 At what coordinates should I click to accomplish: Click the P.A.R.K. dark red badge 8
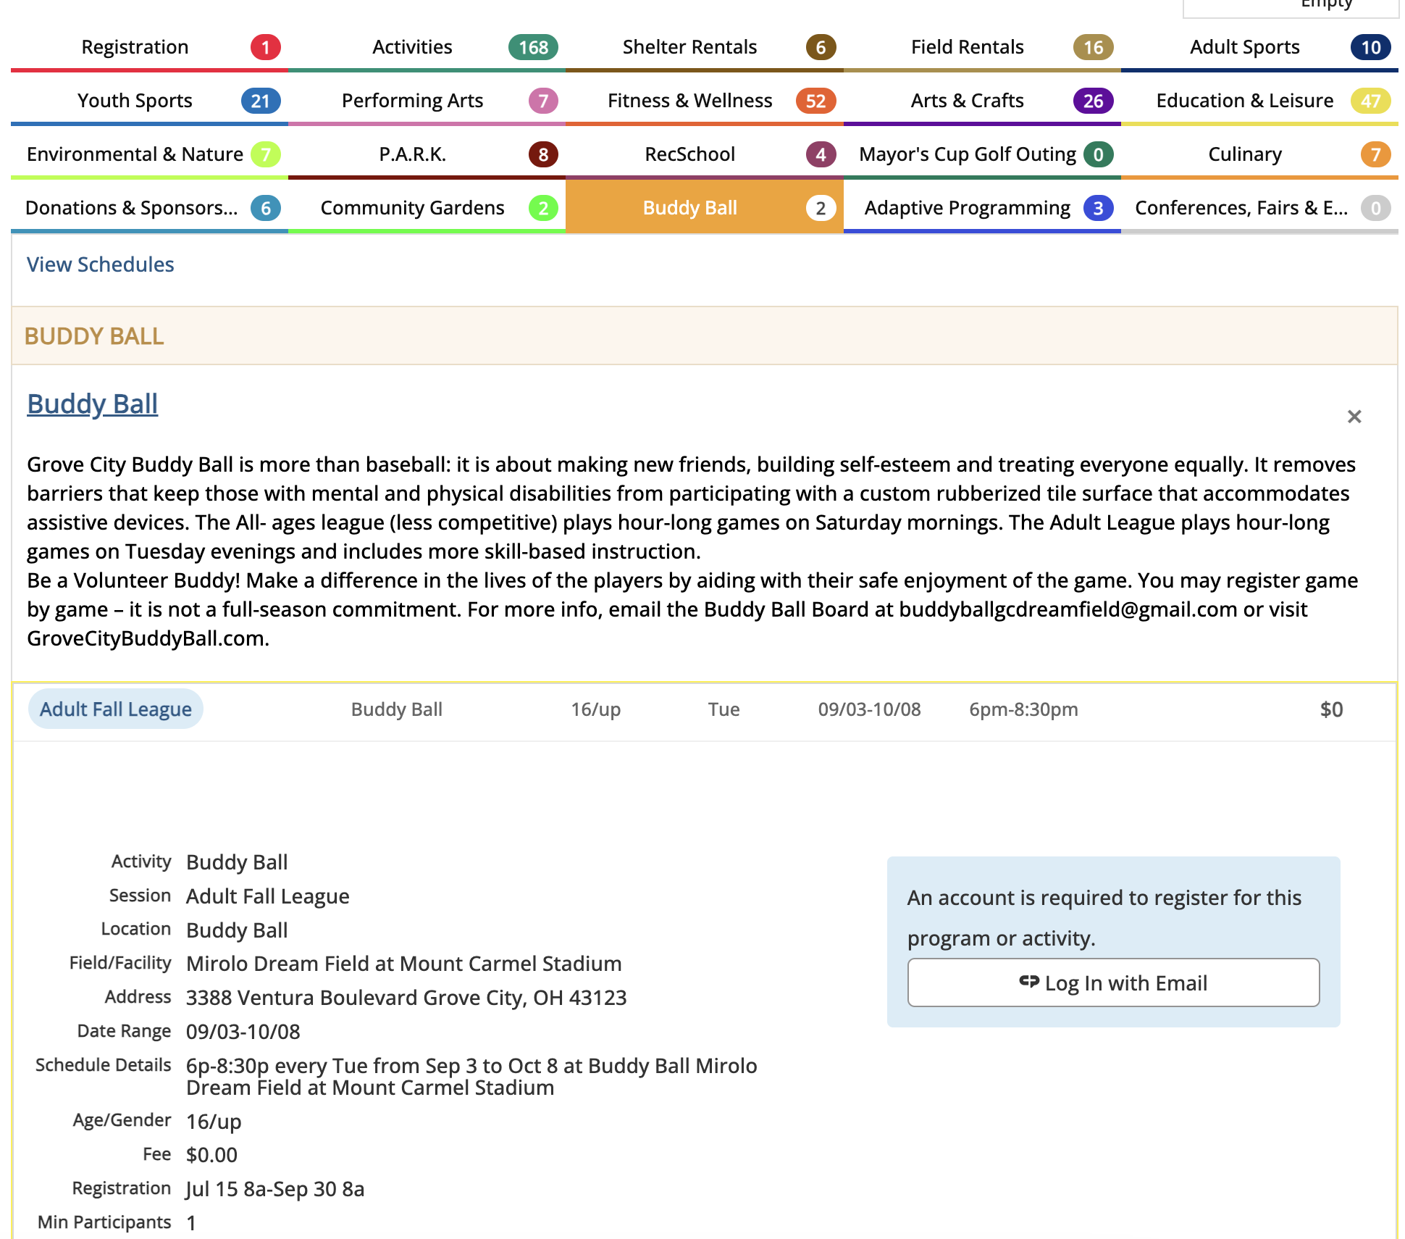pos(543,155)
